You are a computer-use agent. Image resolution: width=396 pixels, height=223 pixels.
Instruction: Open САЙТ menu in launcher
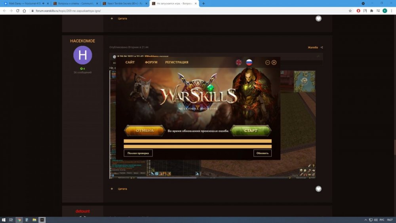pos(130,62)
